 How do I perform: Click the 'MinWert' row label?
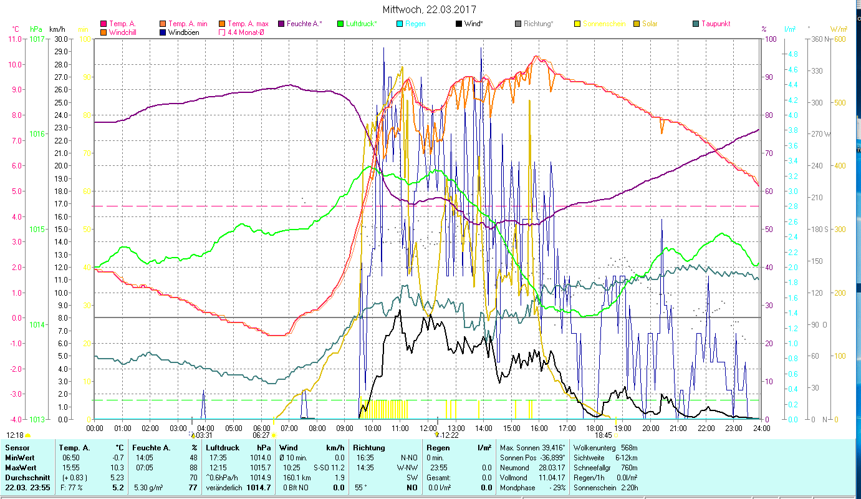(x=19, y=458)
